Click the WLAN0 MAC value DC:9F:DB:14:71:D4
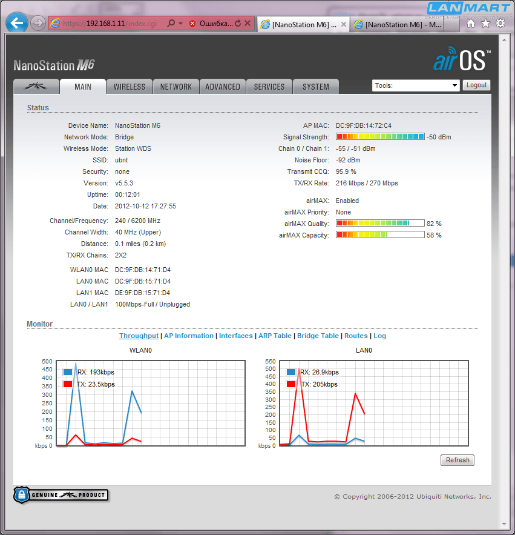The width and height of the screenshot is (515, 535). (x=142, y=270)
